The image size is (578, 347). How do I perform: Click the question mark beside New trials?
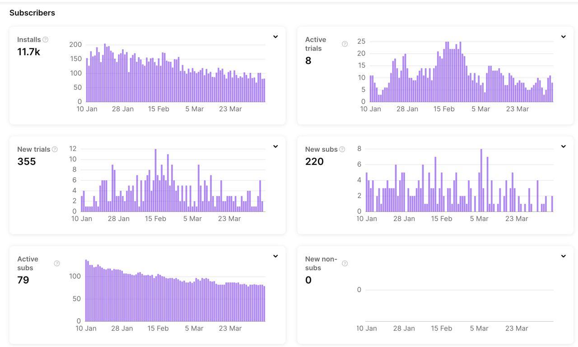[55, 150]
